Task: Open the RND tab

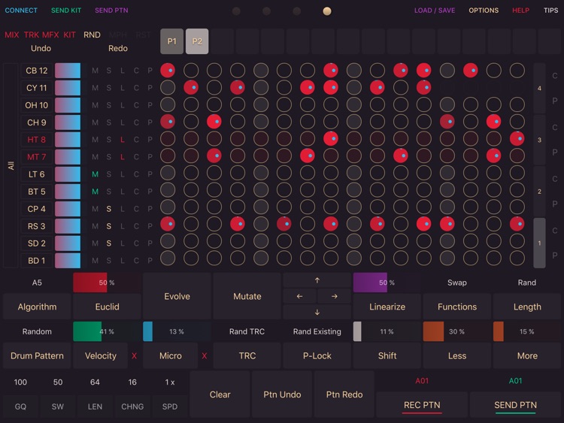Action: click(x=92, y=35)
